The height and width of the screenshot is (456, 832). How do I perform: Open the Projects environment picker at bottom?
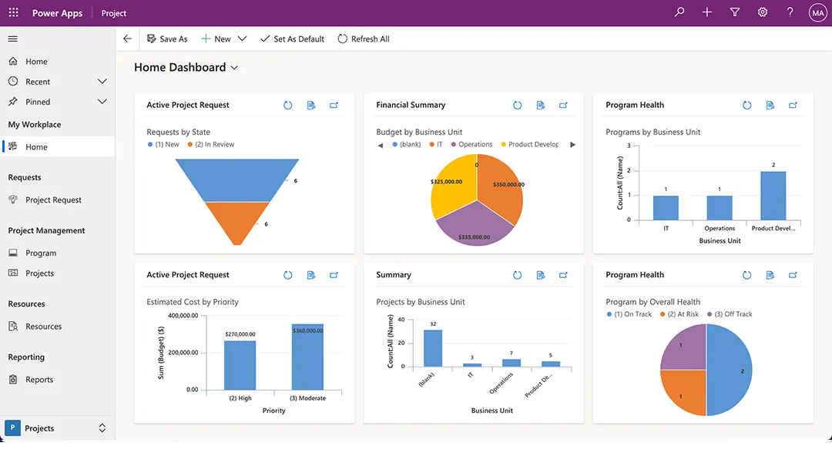[54, 428]
